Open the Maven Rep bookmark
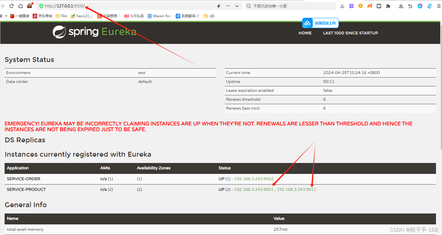 (x=160, y=16)
